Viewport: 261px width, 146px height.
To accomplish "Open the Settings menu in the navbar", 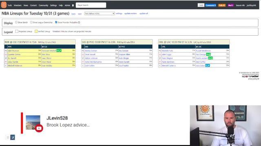I will point(53,5).
